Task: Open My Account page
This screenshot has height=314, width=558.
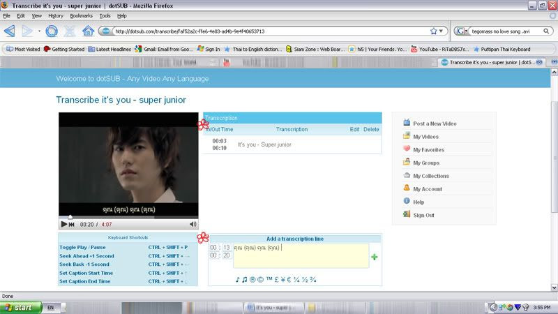Action: (428, 189)
